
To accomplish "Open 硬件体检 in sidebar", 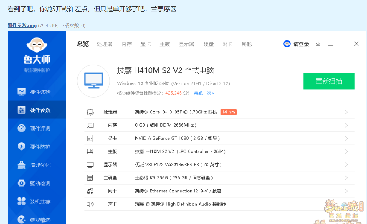I will pos(37,92).
